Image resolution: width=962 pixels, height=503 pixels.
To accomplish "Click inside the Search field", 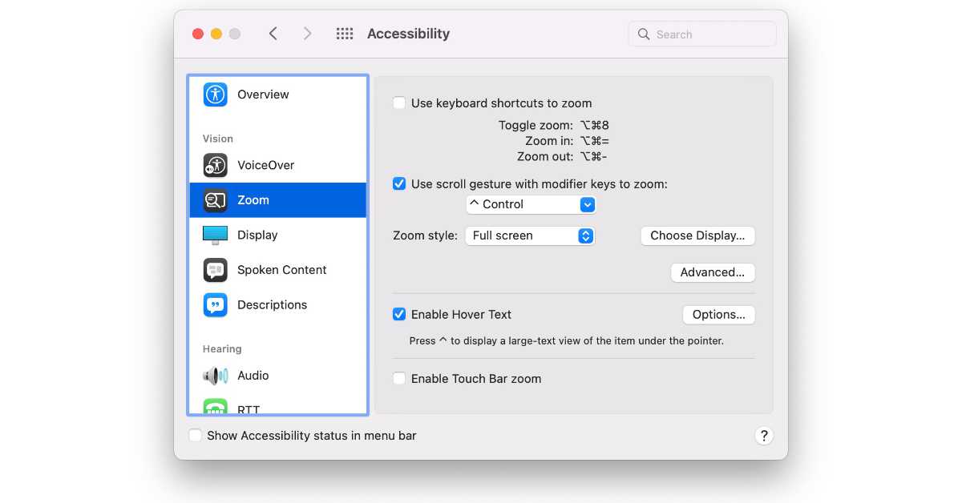I will (x=702, y=34).
